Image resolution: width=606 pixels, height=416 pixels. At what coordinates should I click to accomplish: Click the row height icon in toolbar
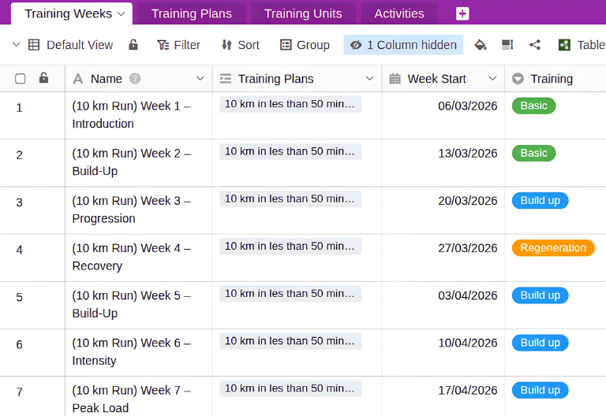click(x=507, y=45)
